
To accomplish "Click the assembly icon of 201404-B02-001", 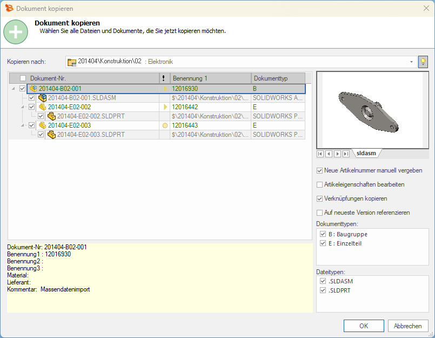I will (34, 88).
